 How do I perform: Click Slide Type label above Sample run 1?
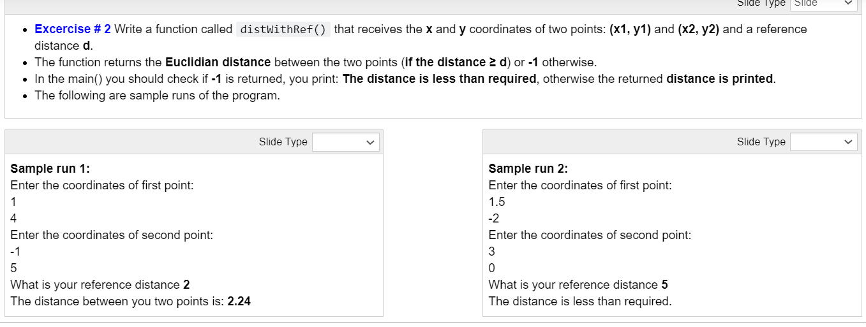tap(283, 142)
